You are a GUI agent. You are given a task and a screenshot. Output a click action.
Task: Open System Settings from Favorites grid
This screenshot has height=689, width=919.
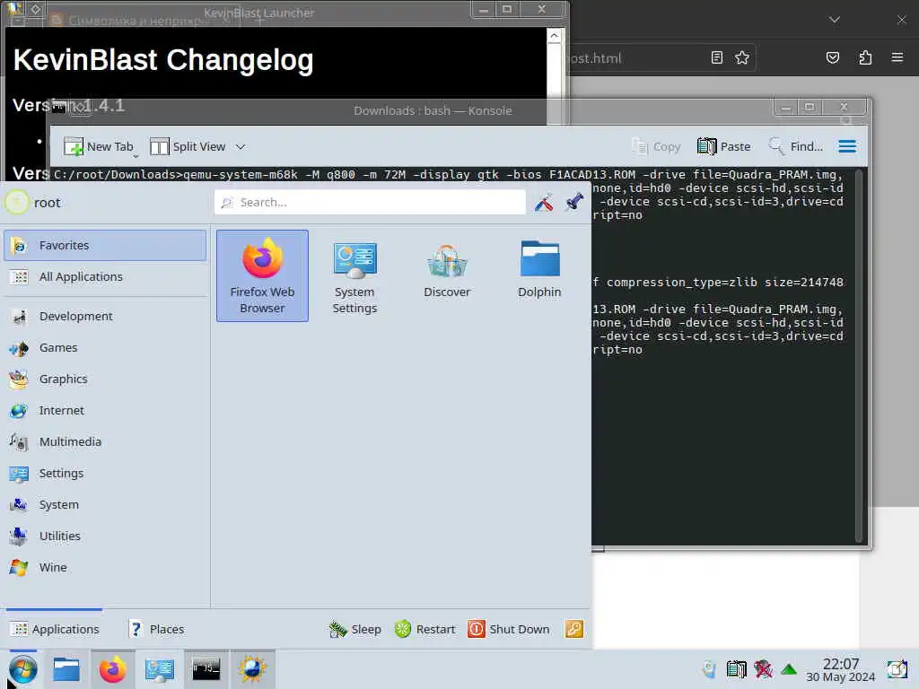pyautogui.click(x=354, y=276)
